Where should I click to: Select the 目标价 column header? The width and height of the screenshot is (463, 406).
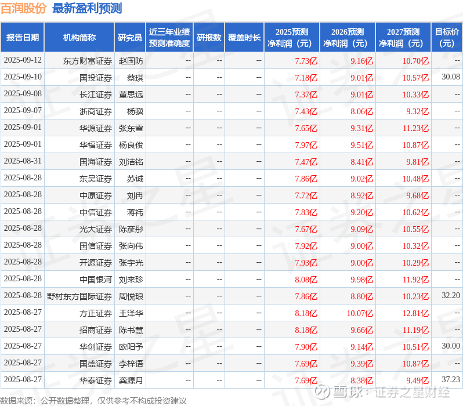[447, 38]
